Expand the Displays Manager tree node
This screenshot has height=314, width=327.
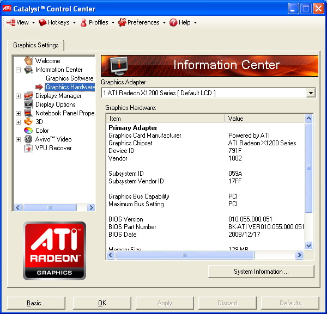coord(19,96)
